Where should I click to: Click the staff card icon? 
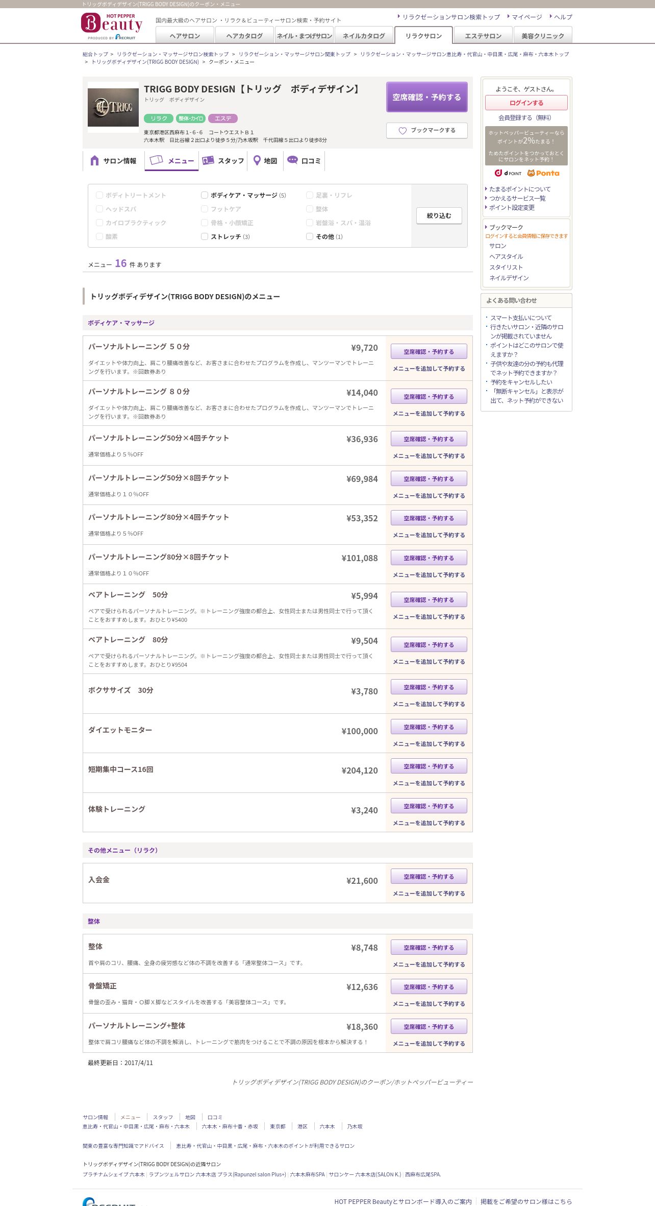208,160
